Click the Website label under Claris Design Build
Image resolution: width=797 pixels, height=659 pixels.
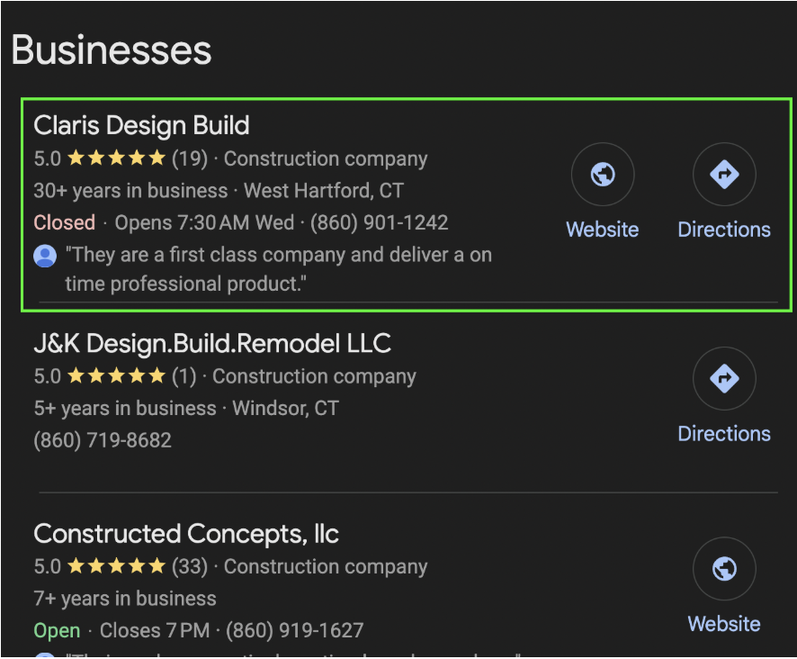[x=602, y=229]
